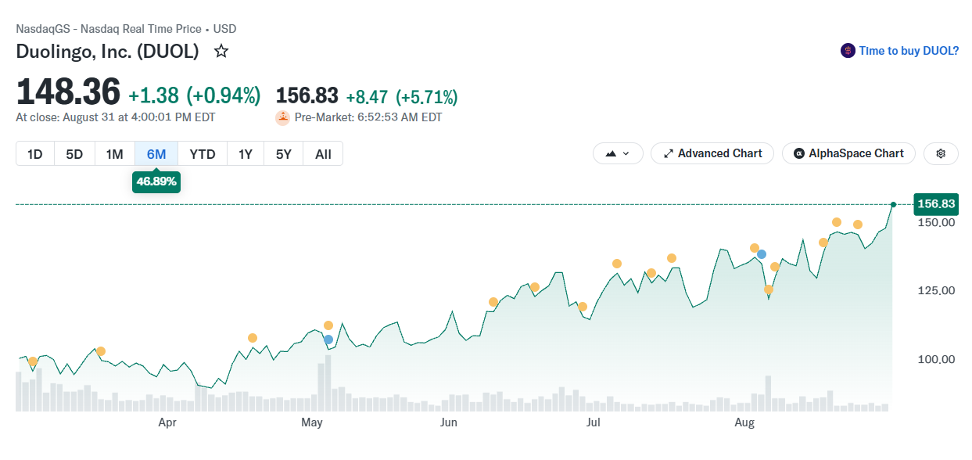The image size is (972, 460).
Task: Click the Duolingo, Inc. (DUOL) title
Action: click(108, 52)
